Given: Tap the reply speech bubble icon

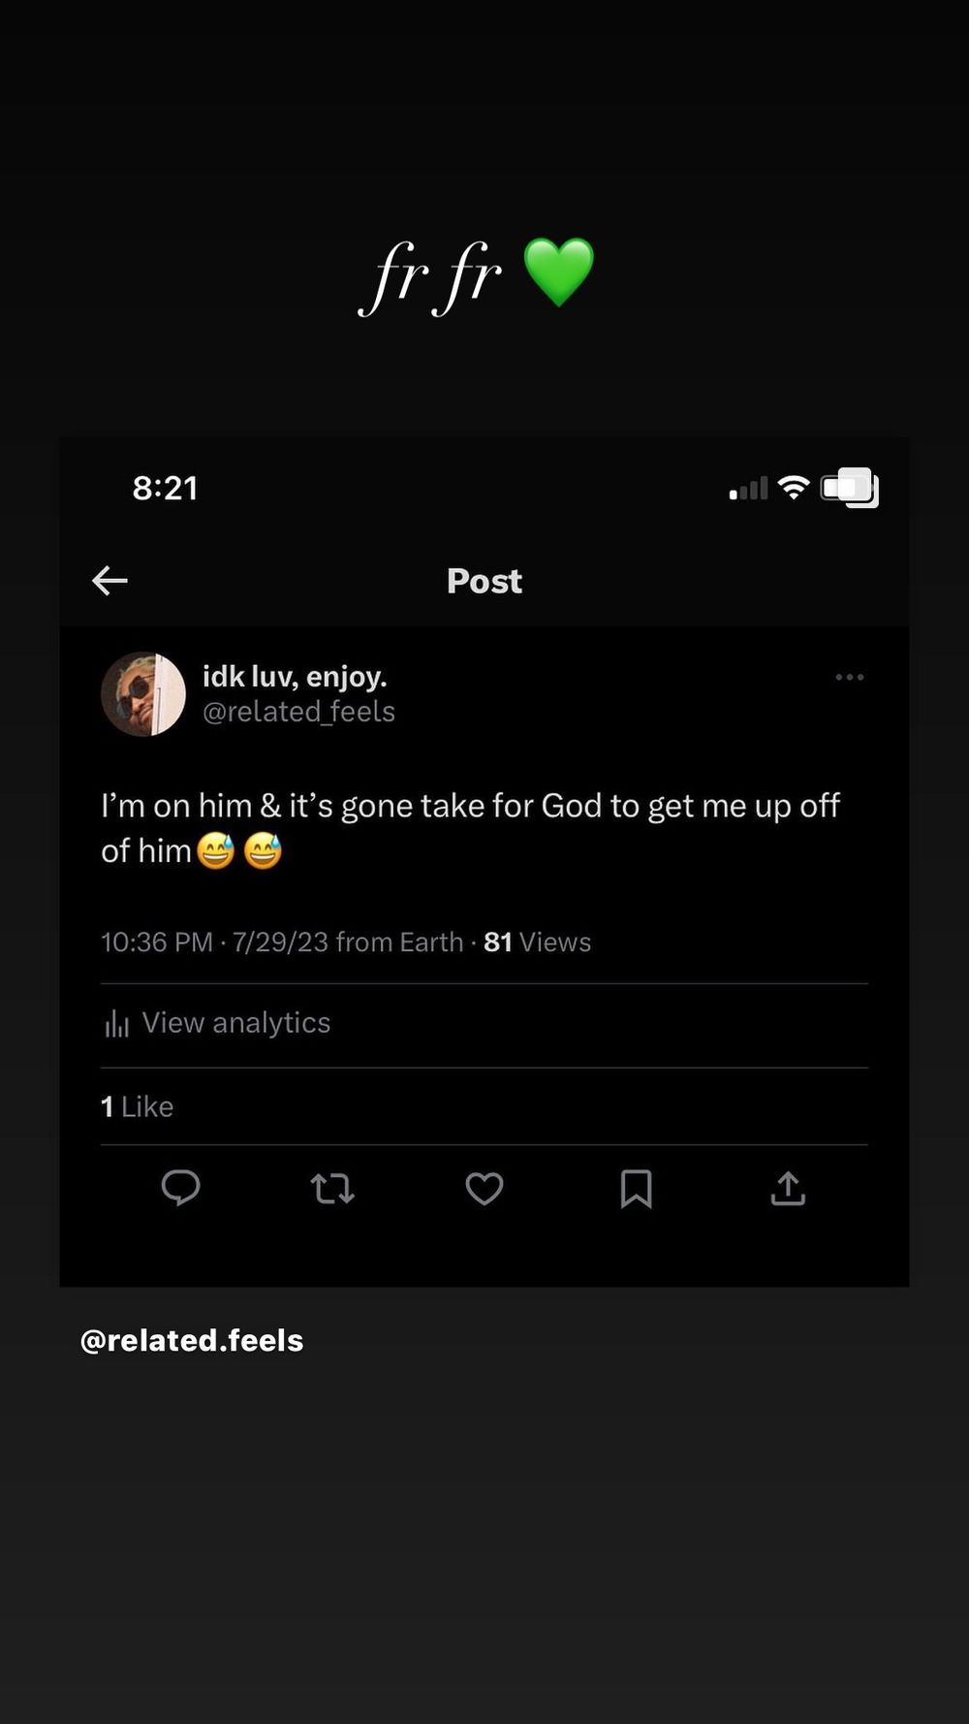Looking at the screenshot, I should [x=180, y=1188].
